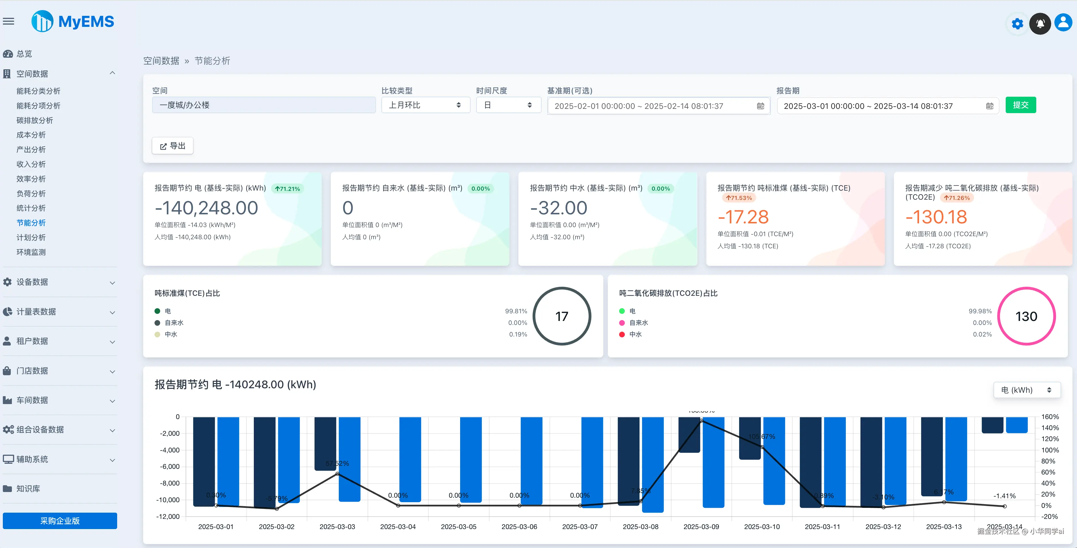
Task: Click the green 提交 button
Action: click(1020, 105)
